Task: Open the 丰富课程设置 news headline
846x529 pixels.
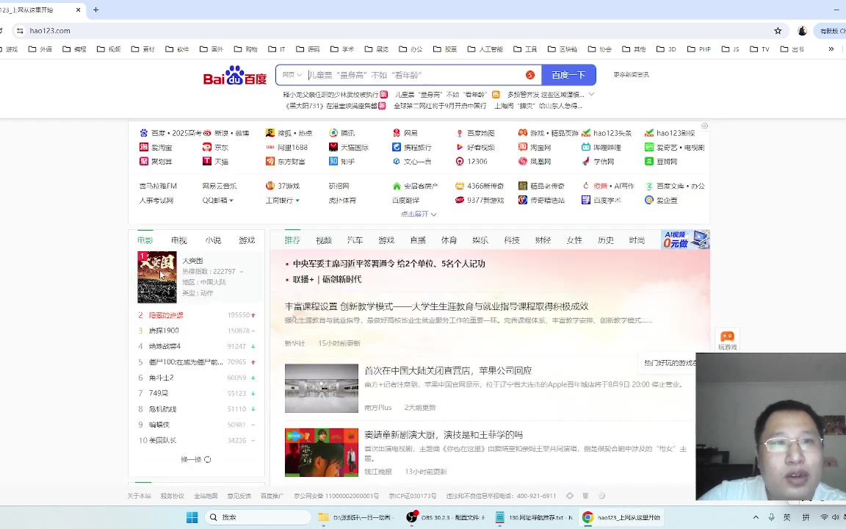Action: point(436,306)
